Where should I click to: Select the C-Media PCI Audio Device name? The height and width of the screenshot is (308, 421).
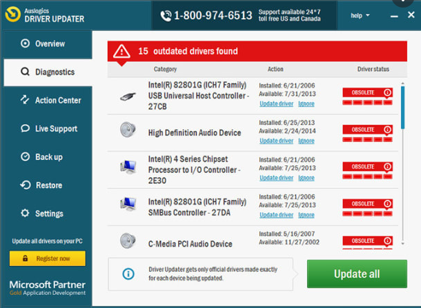(x=190, y=244)
